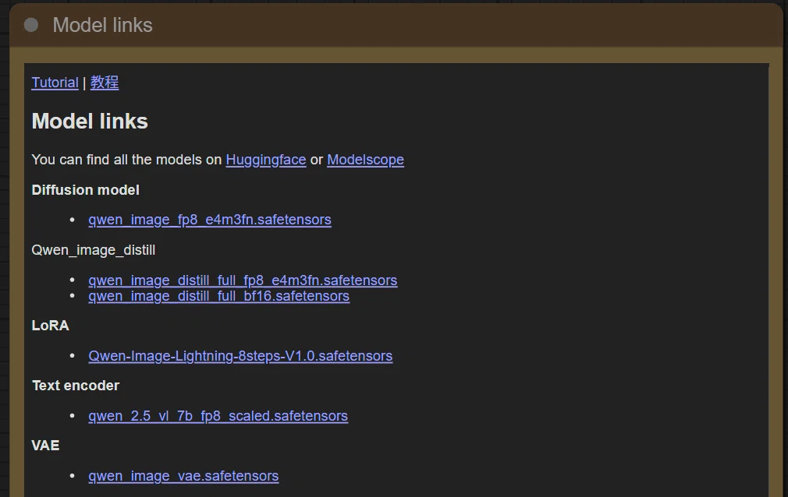Visit the Modelscope models link
Viewport: 788px width, 497px height.
point(365,160)
